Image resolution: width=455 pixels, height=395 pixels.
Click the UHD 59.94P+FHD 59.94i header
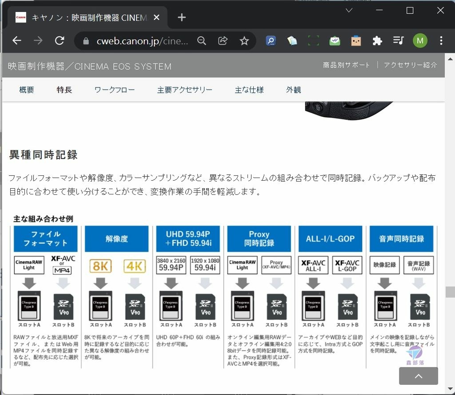[188, 239]
